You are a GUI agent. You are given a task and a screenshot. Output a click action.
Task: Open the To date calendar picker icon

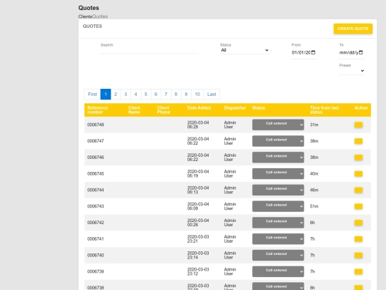point(361,52)
